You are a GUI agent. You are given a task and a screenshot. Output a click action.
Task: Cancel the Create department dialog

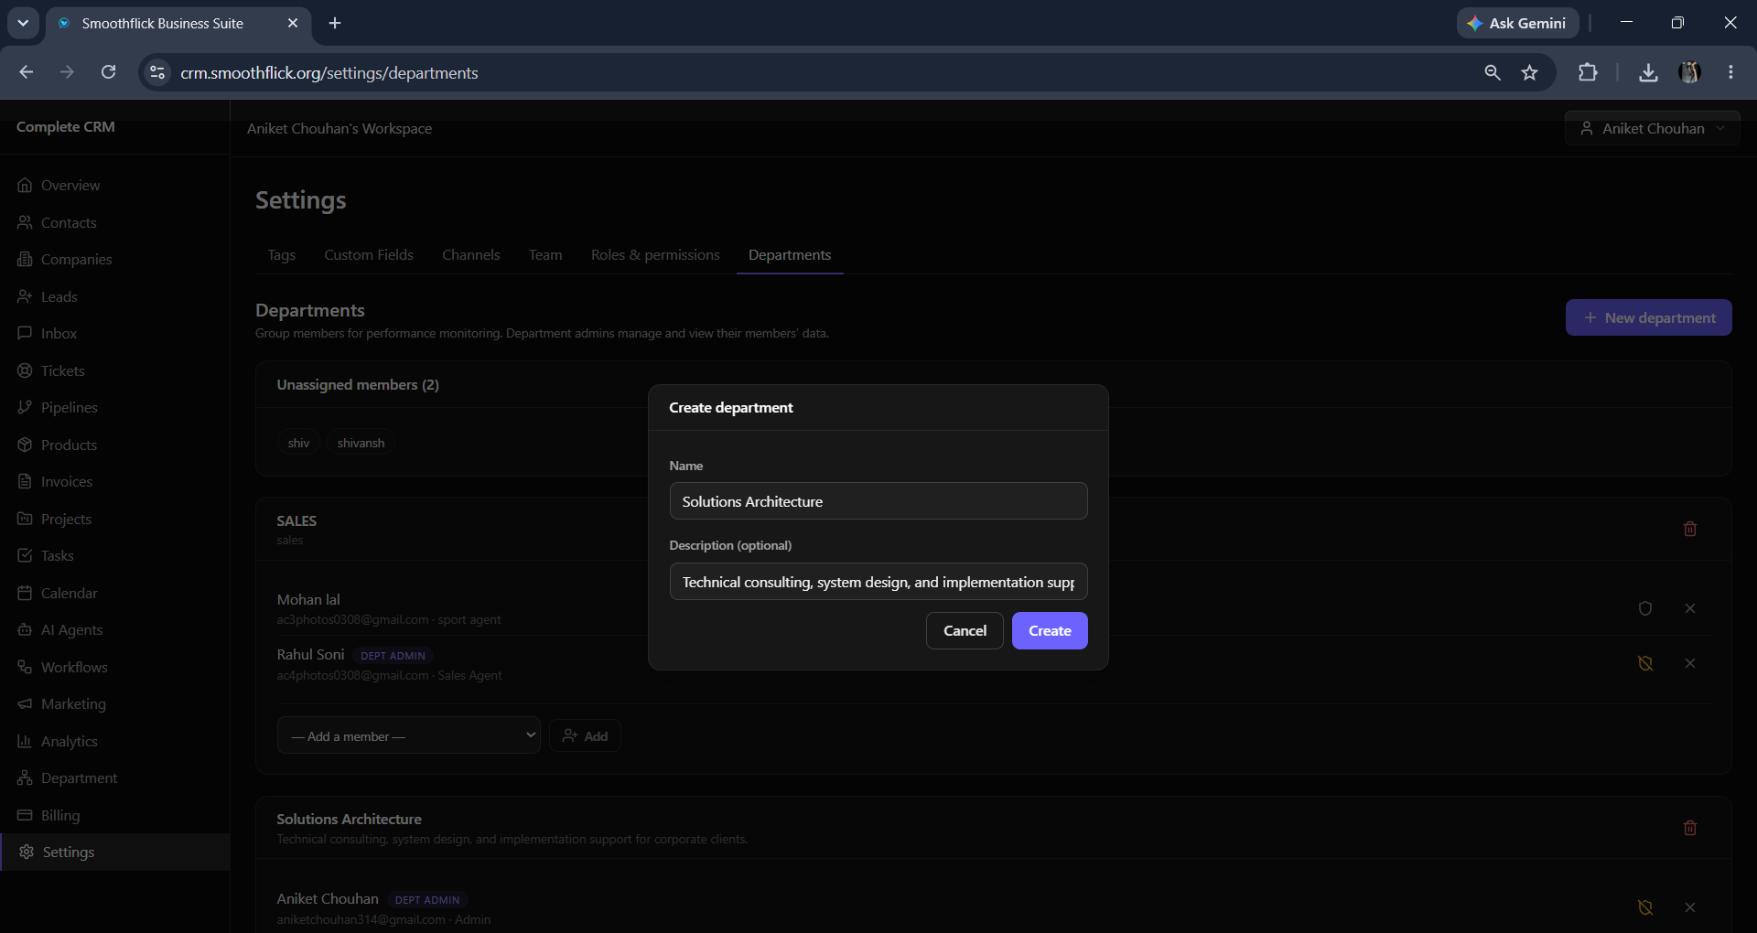(x=965, y=631)
